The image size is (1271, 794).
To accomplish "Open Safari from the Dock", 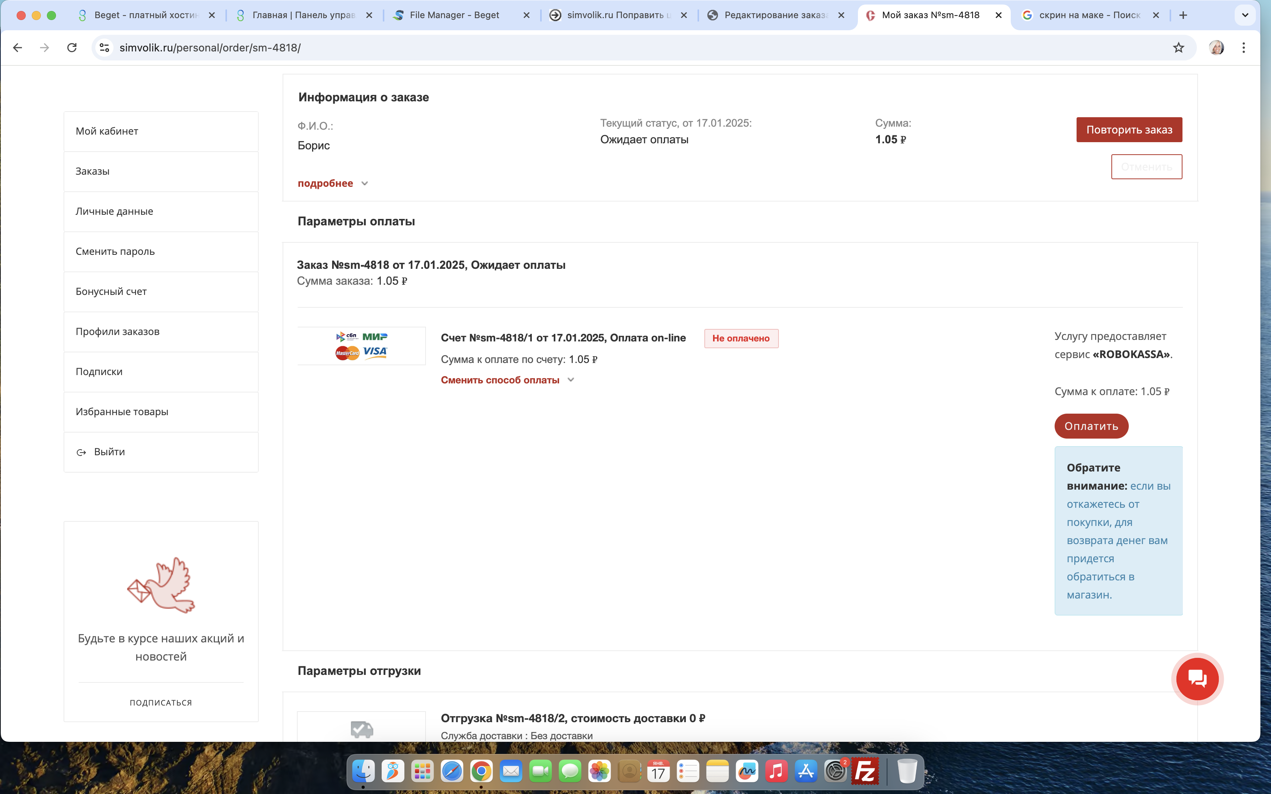I will pos(452,771).
